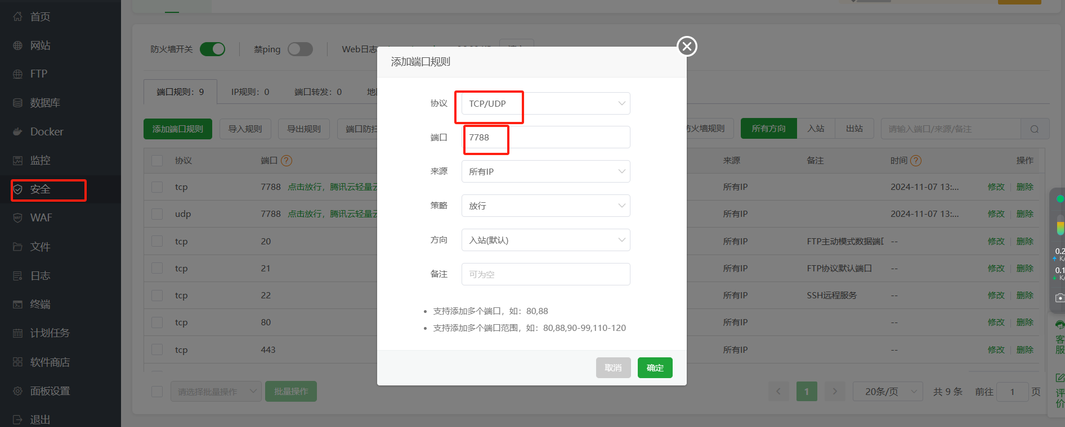
Task: Click the previous page arrow in pagination
Action: 778,392
